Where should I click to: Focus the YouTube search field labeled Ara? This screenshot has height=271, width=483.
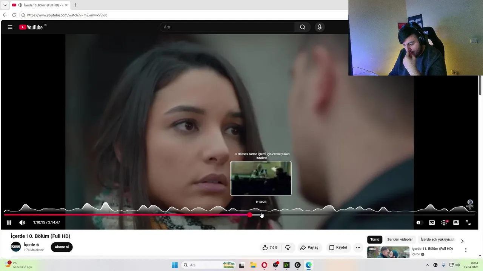pyautogui.click(x=227, y=27)
